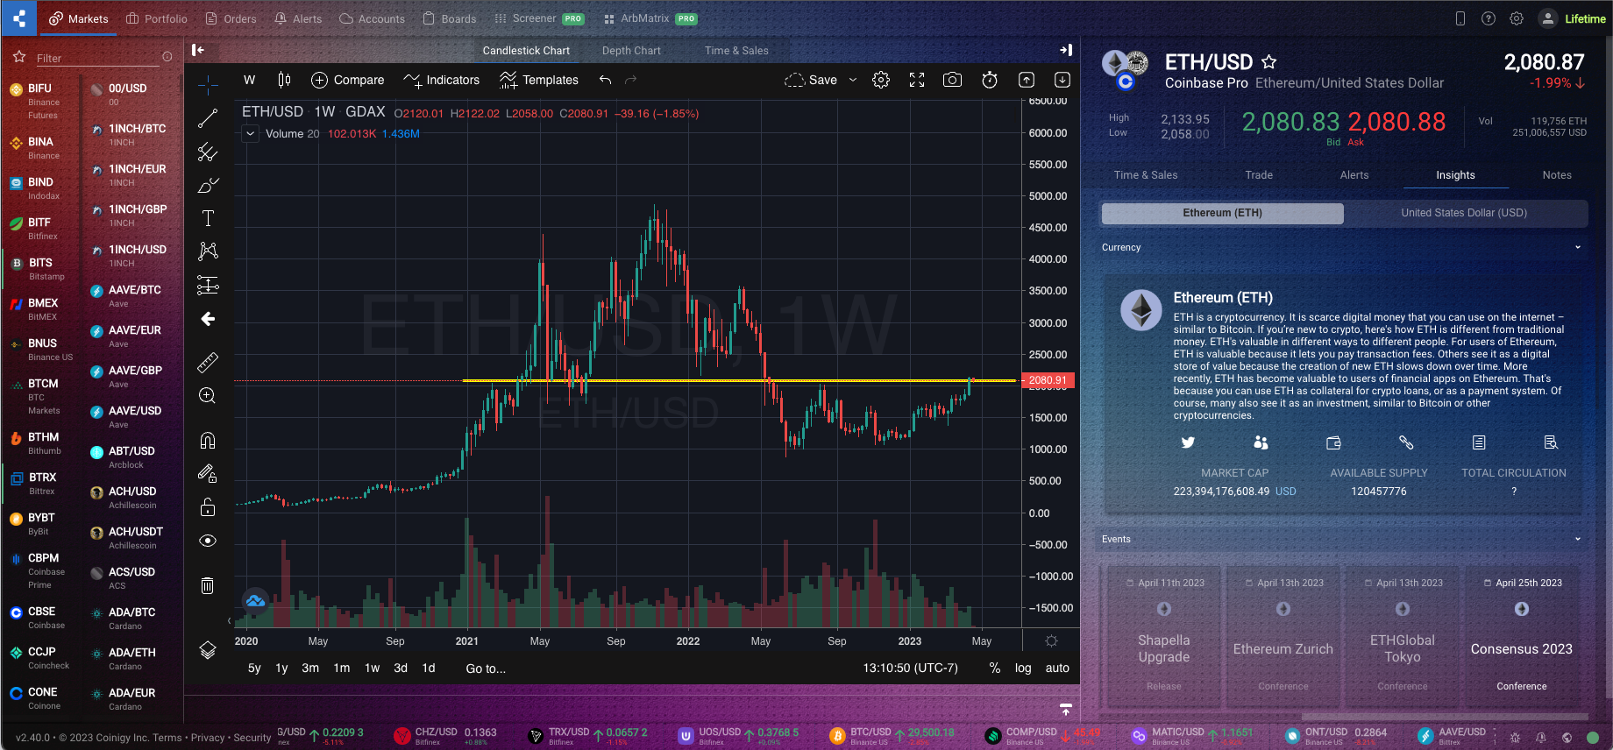Viewport: 1613px width, 750px height.
Task: Open the ETH Twitter icon link
Action: pos(1188,442)
